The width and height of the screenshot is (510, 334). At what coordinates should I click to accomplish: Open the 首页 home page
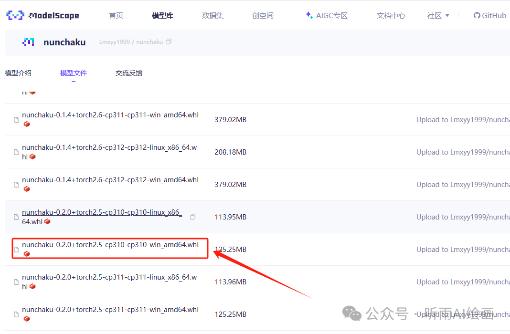pyautogui.click(x=116, y=16)
